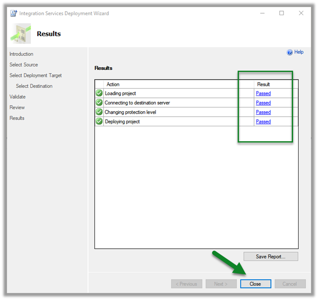Click the green check icon for Changing protection level
This screenshot has height=300, width=318.
coord(99,112)
